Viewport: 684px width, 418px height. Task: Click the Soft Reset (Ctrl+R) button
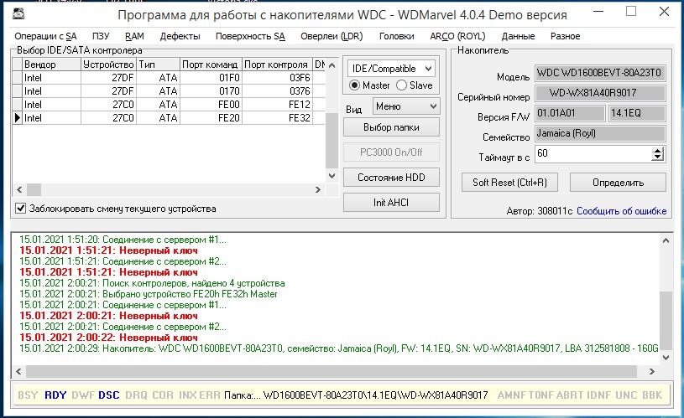pos(509,182)
